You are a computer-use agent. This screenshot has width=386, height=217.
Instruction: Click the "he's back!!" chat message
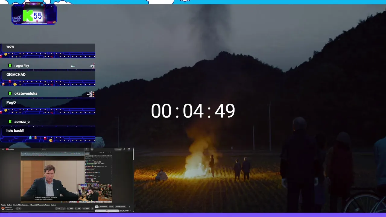(15, 131)
